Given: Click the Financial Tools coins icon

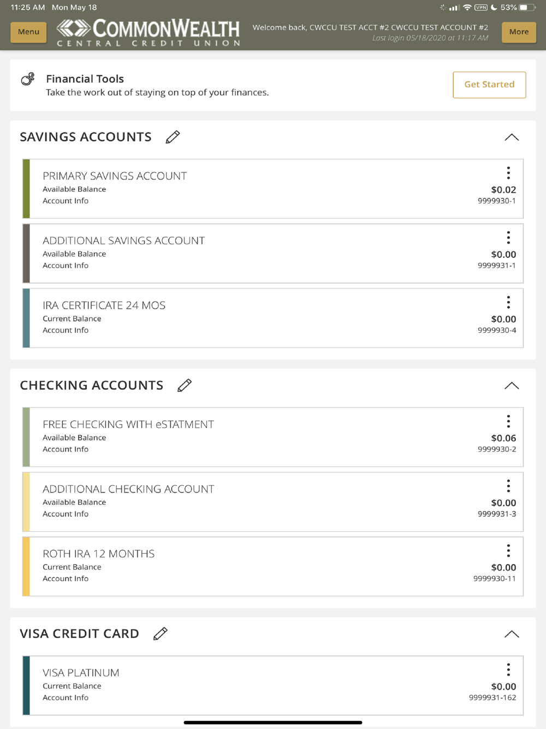Looking at the screenshot, I should pos(28,79).
